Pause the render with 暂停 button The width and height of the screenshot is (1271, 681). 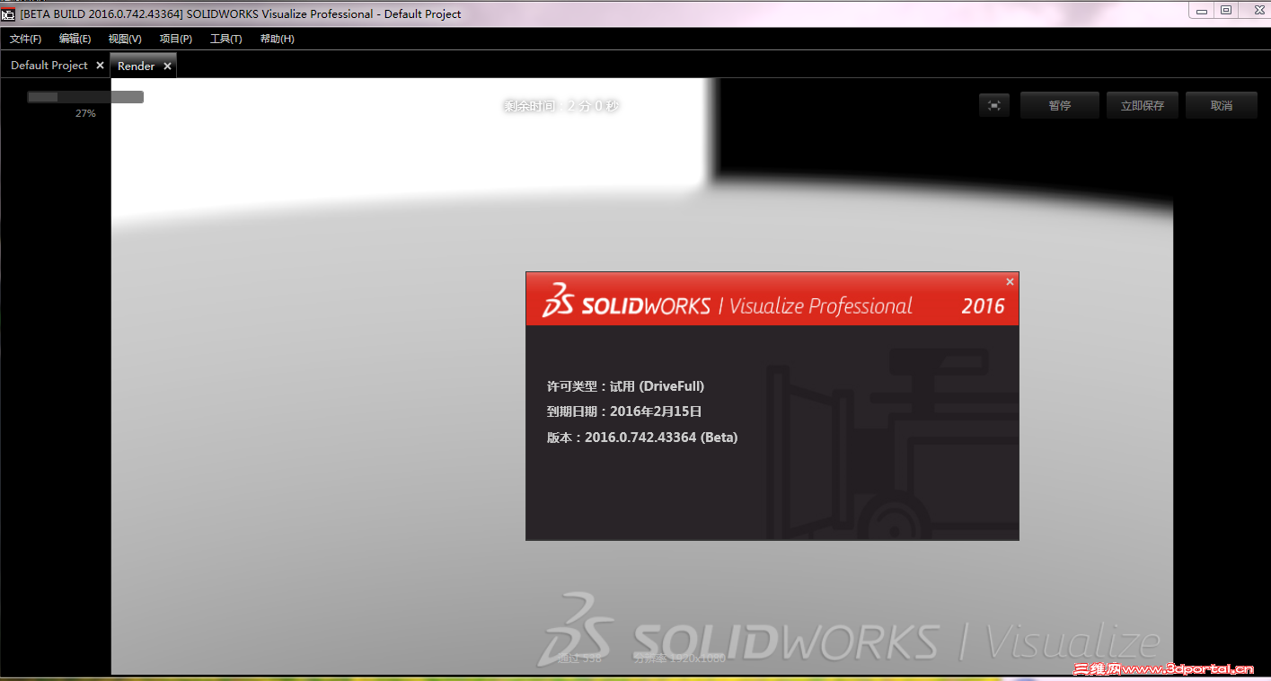coord(1060,105)
